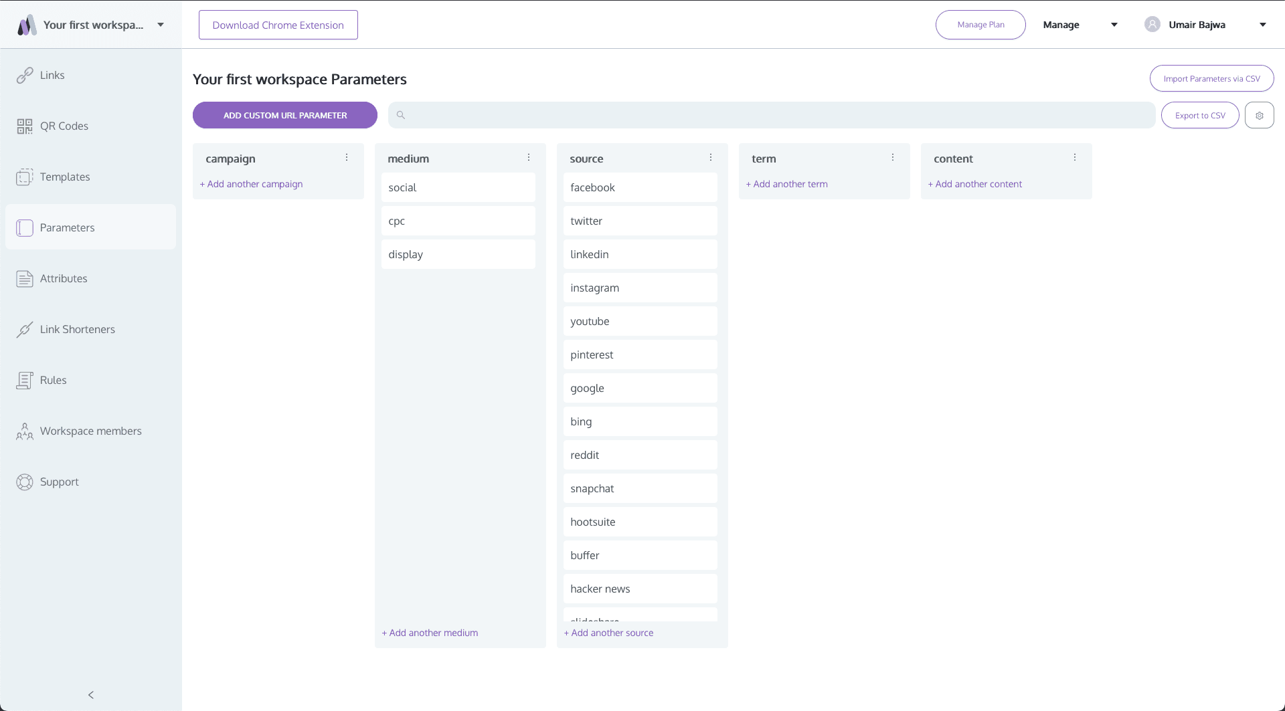Open the medium column three-dot menu
The width and height of the screenshot is (1285, 711).
pyautogui.click(x=529, y=157)
